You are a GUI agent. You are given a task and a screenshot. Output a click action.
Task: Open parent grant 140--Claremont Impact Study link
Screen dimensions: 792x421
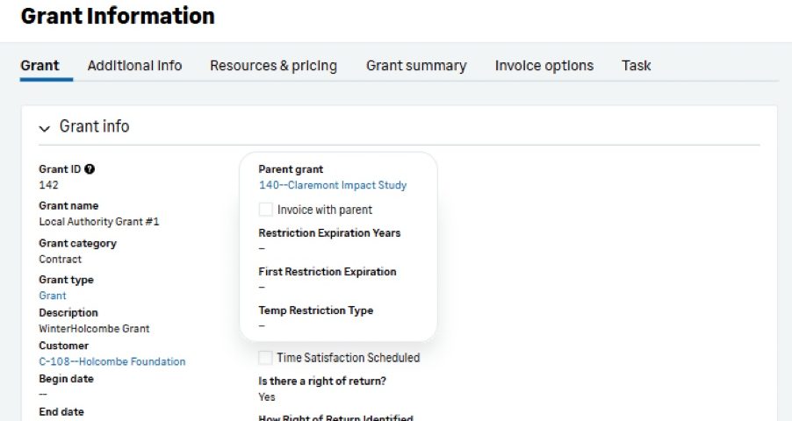point(333,185)
